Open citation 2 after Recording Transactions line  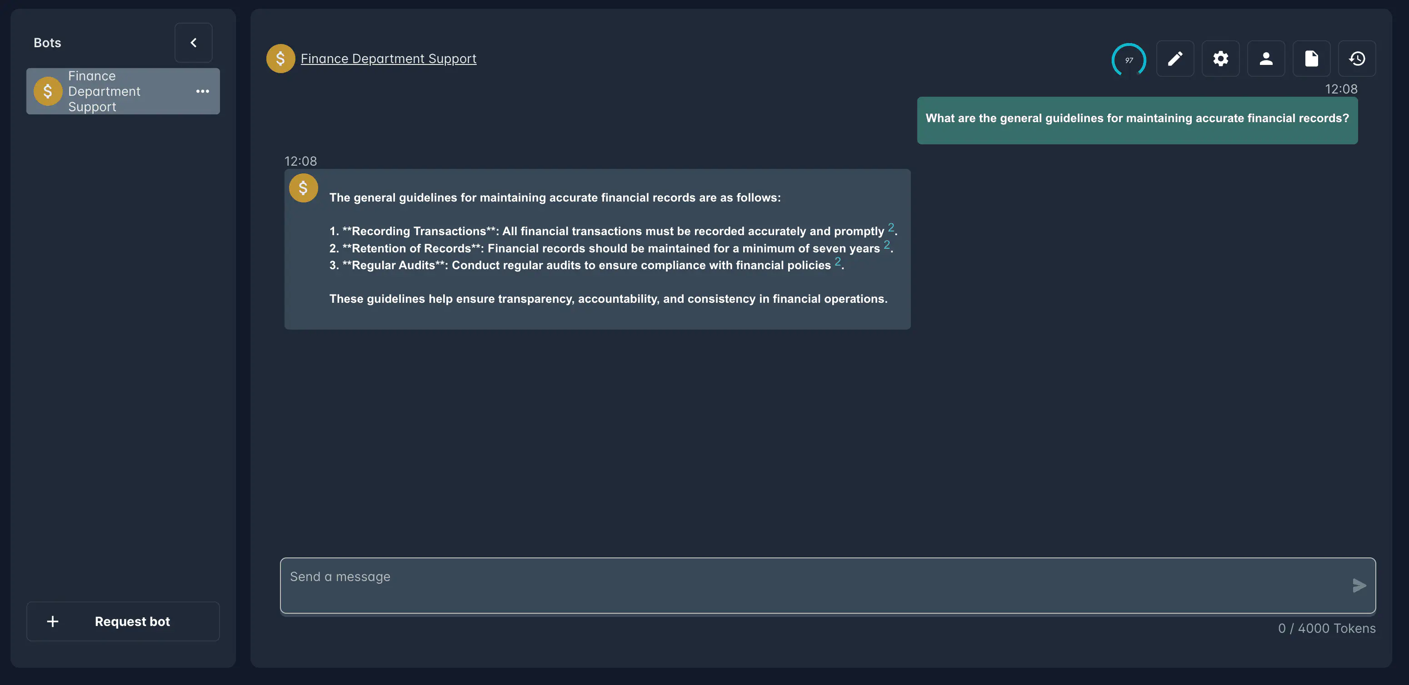tap(891, 227)
